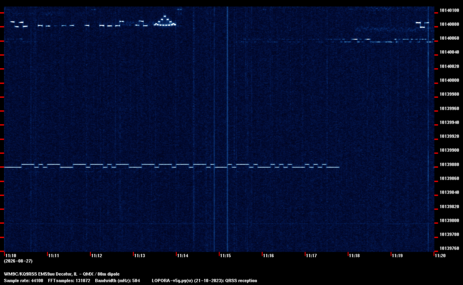The width and height of the screenshot is (463, 285).
Task: Click the 10139800 frequency label
Action: [x=450, y=220]
